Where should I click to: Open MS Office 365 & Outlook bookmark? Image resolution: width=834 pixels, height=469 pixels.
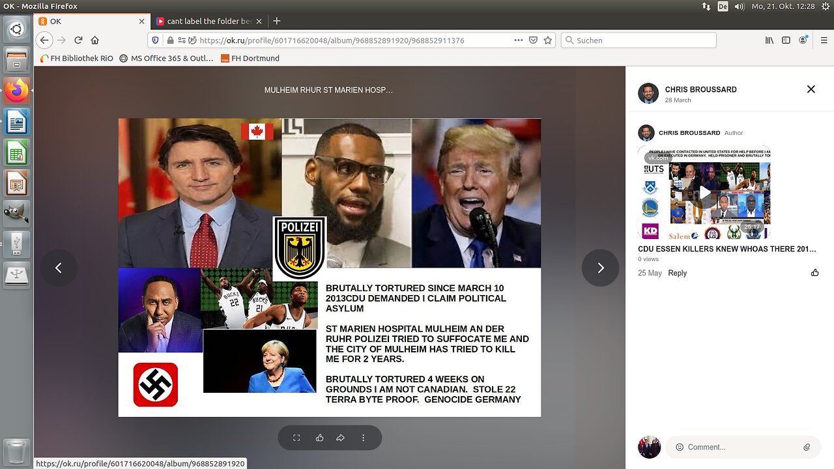click(166, 58)
